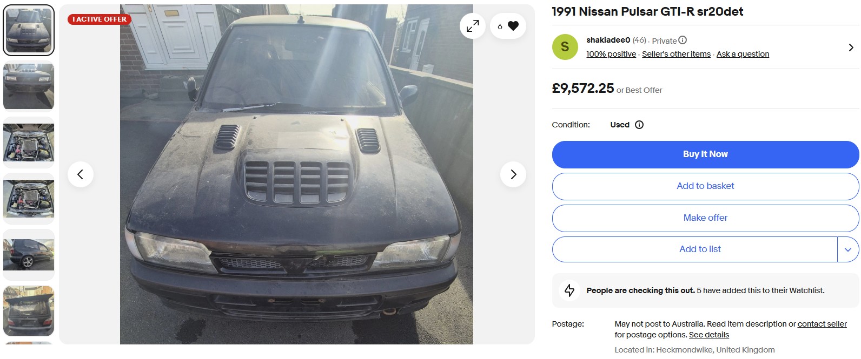Screen dimensions: 861x359
Task: Select the side view car thumbnail
Action: [x=29, y=255]
